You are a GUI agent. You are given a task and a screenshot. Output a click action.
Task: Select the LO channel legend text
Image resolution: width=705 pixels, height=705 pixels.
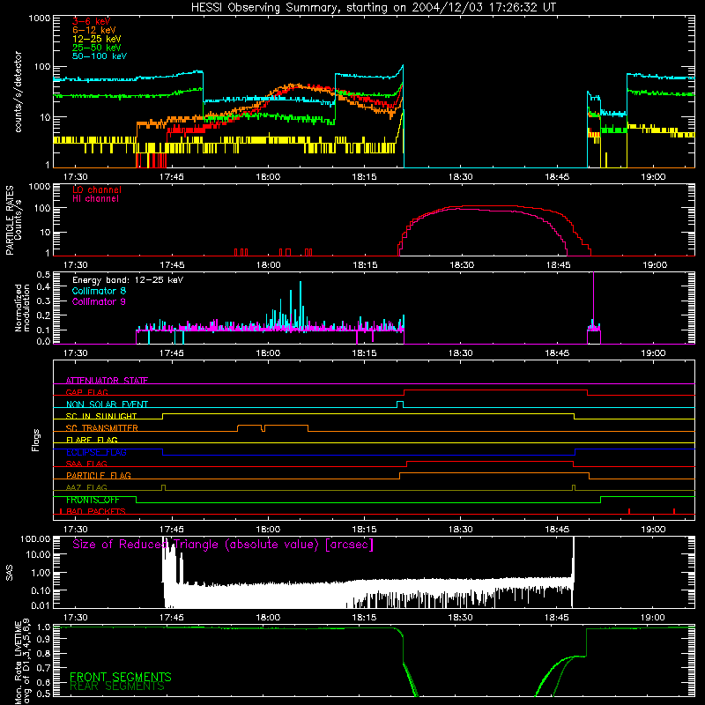point(97,189)
